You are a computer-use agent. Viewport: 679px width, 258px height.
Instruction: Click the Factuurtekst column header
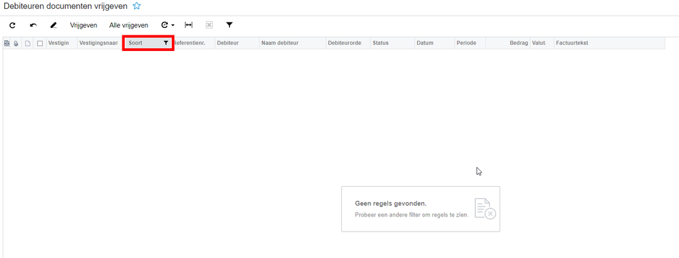click(x=609, y=43)
